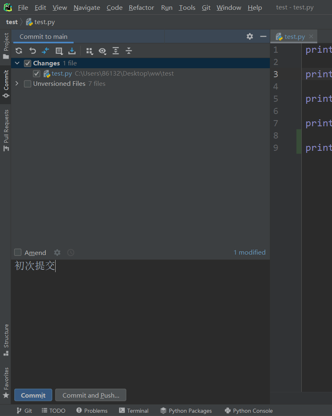Open the Pull Requests tool window
332x416 pixels.
point(6,130)
